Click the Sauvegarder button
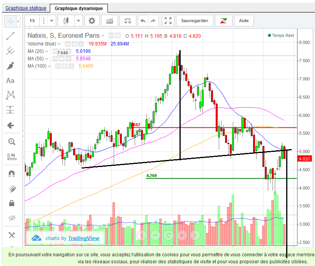This screenshot has height=266, width=315. click(195, 21)
